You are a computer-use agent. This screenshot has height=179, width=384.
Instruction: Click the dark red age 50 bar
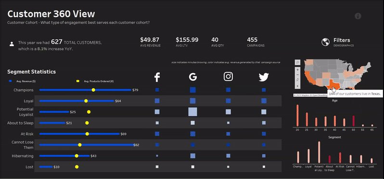(353, 121)
